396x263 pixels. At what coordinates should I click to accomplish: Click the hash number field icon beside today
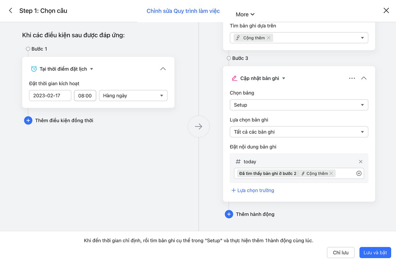click(238, 162)
